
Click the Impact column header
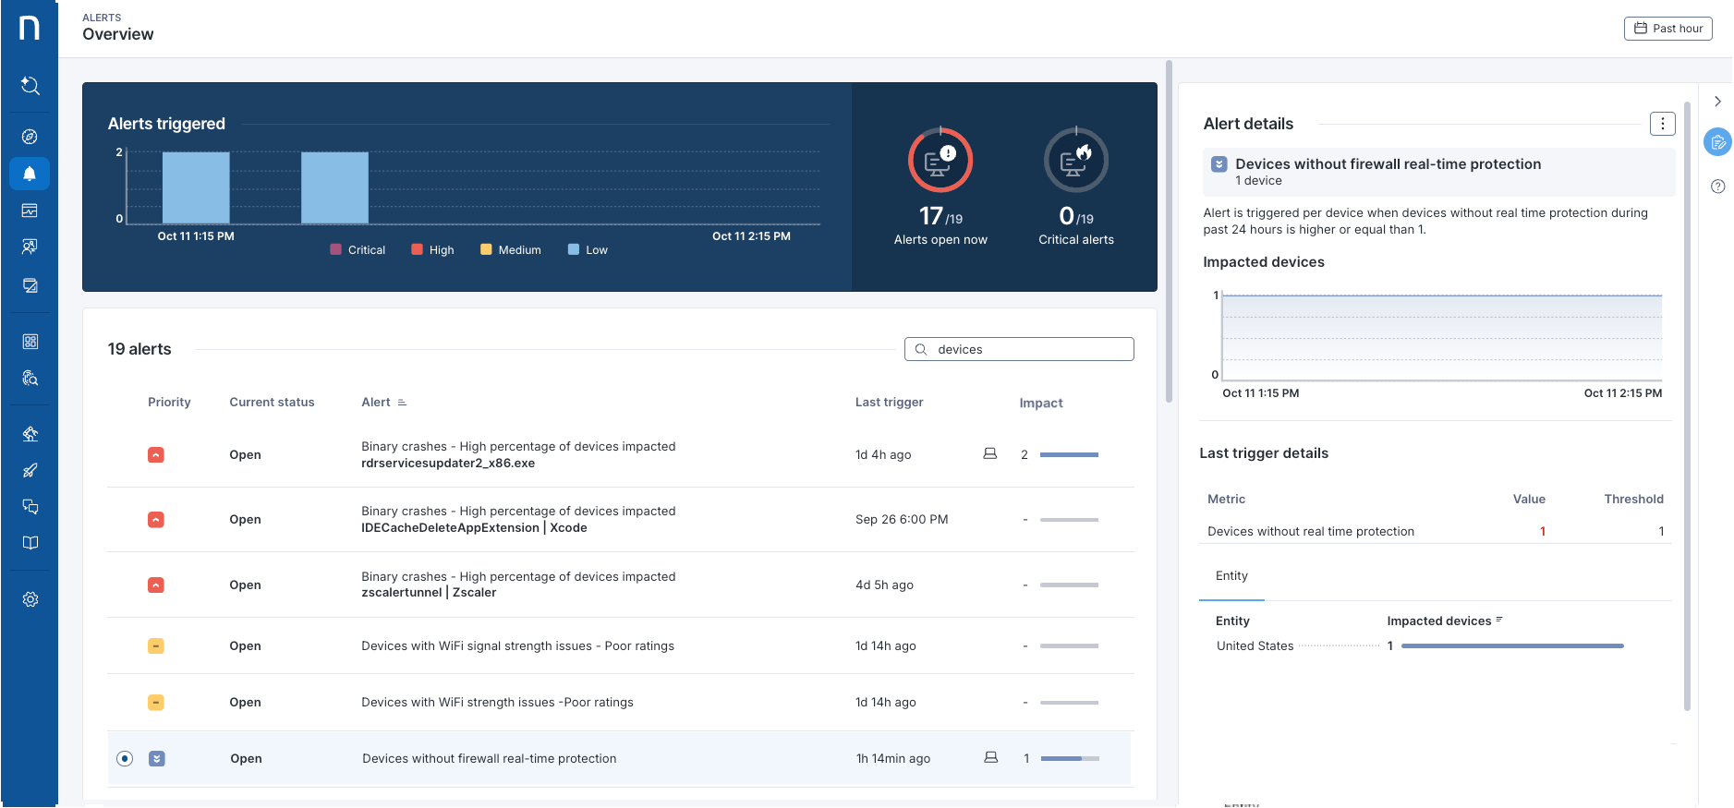click(x=1041, y=404)
